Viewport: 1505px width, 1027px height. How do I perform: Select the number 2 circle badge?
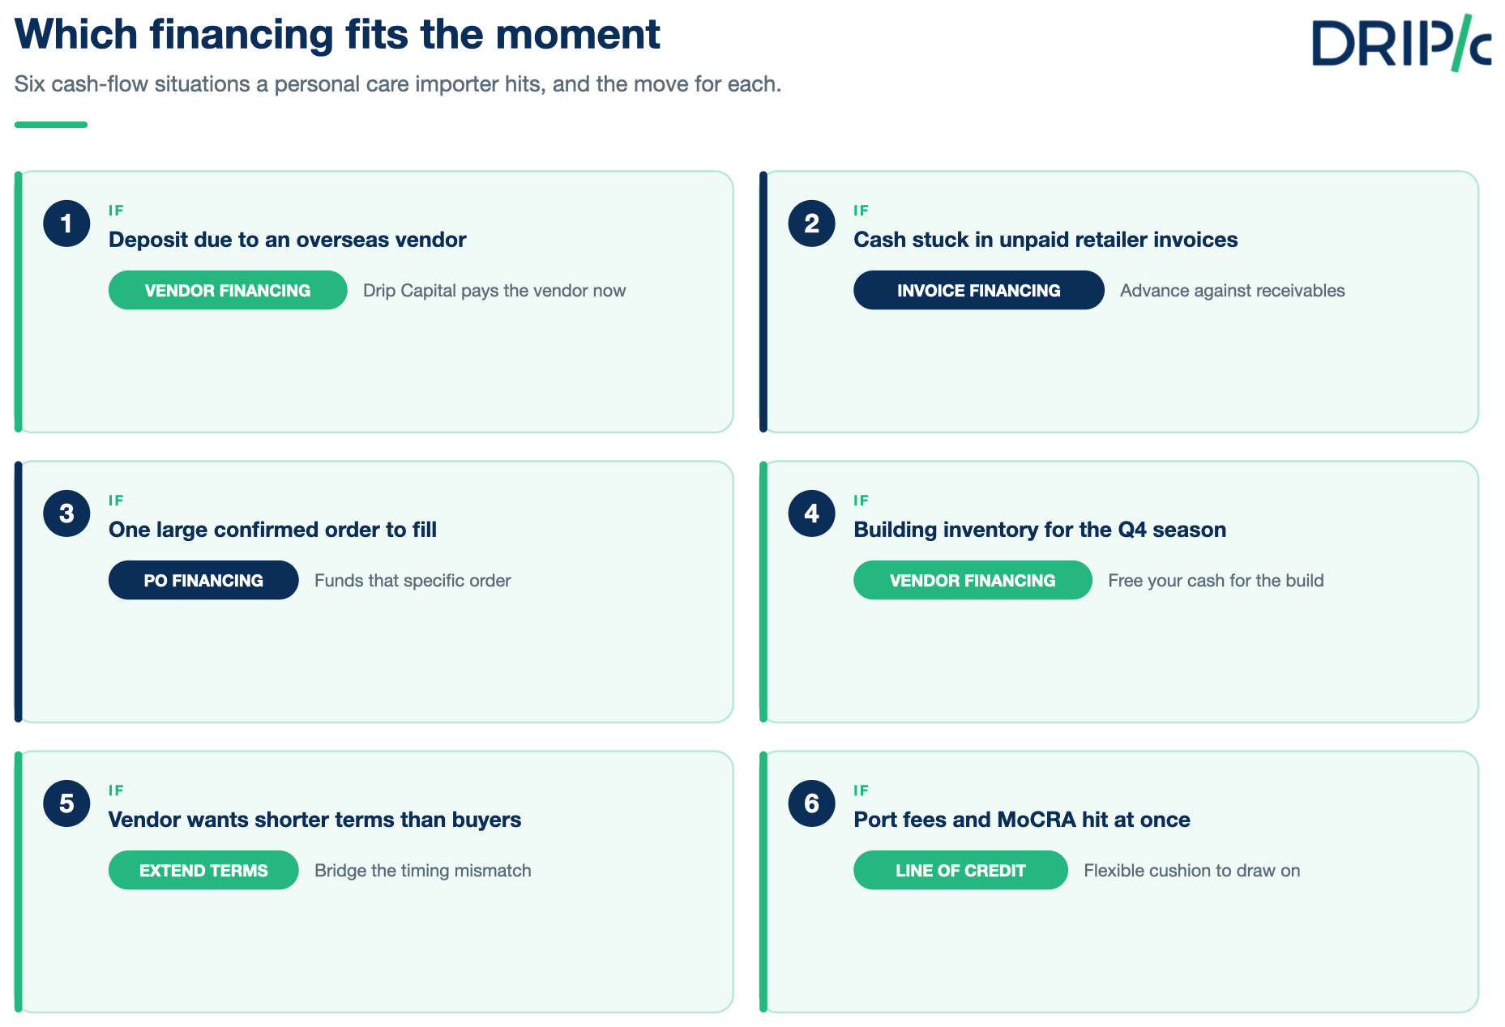click(811, 224)
